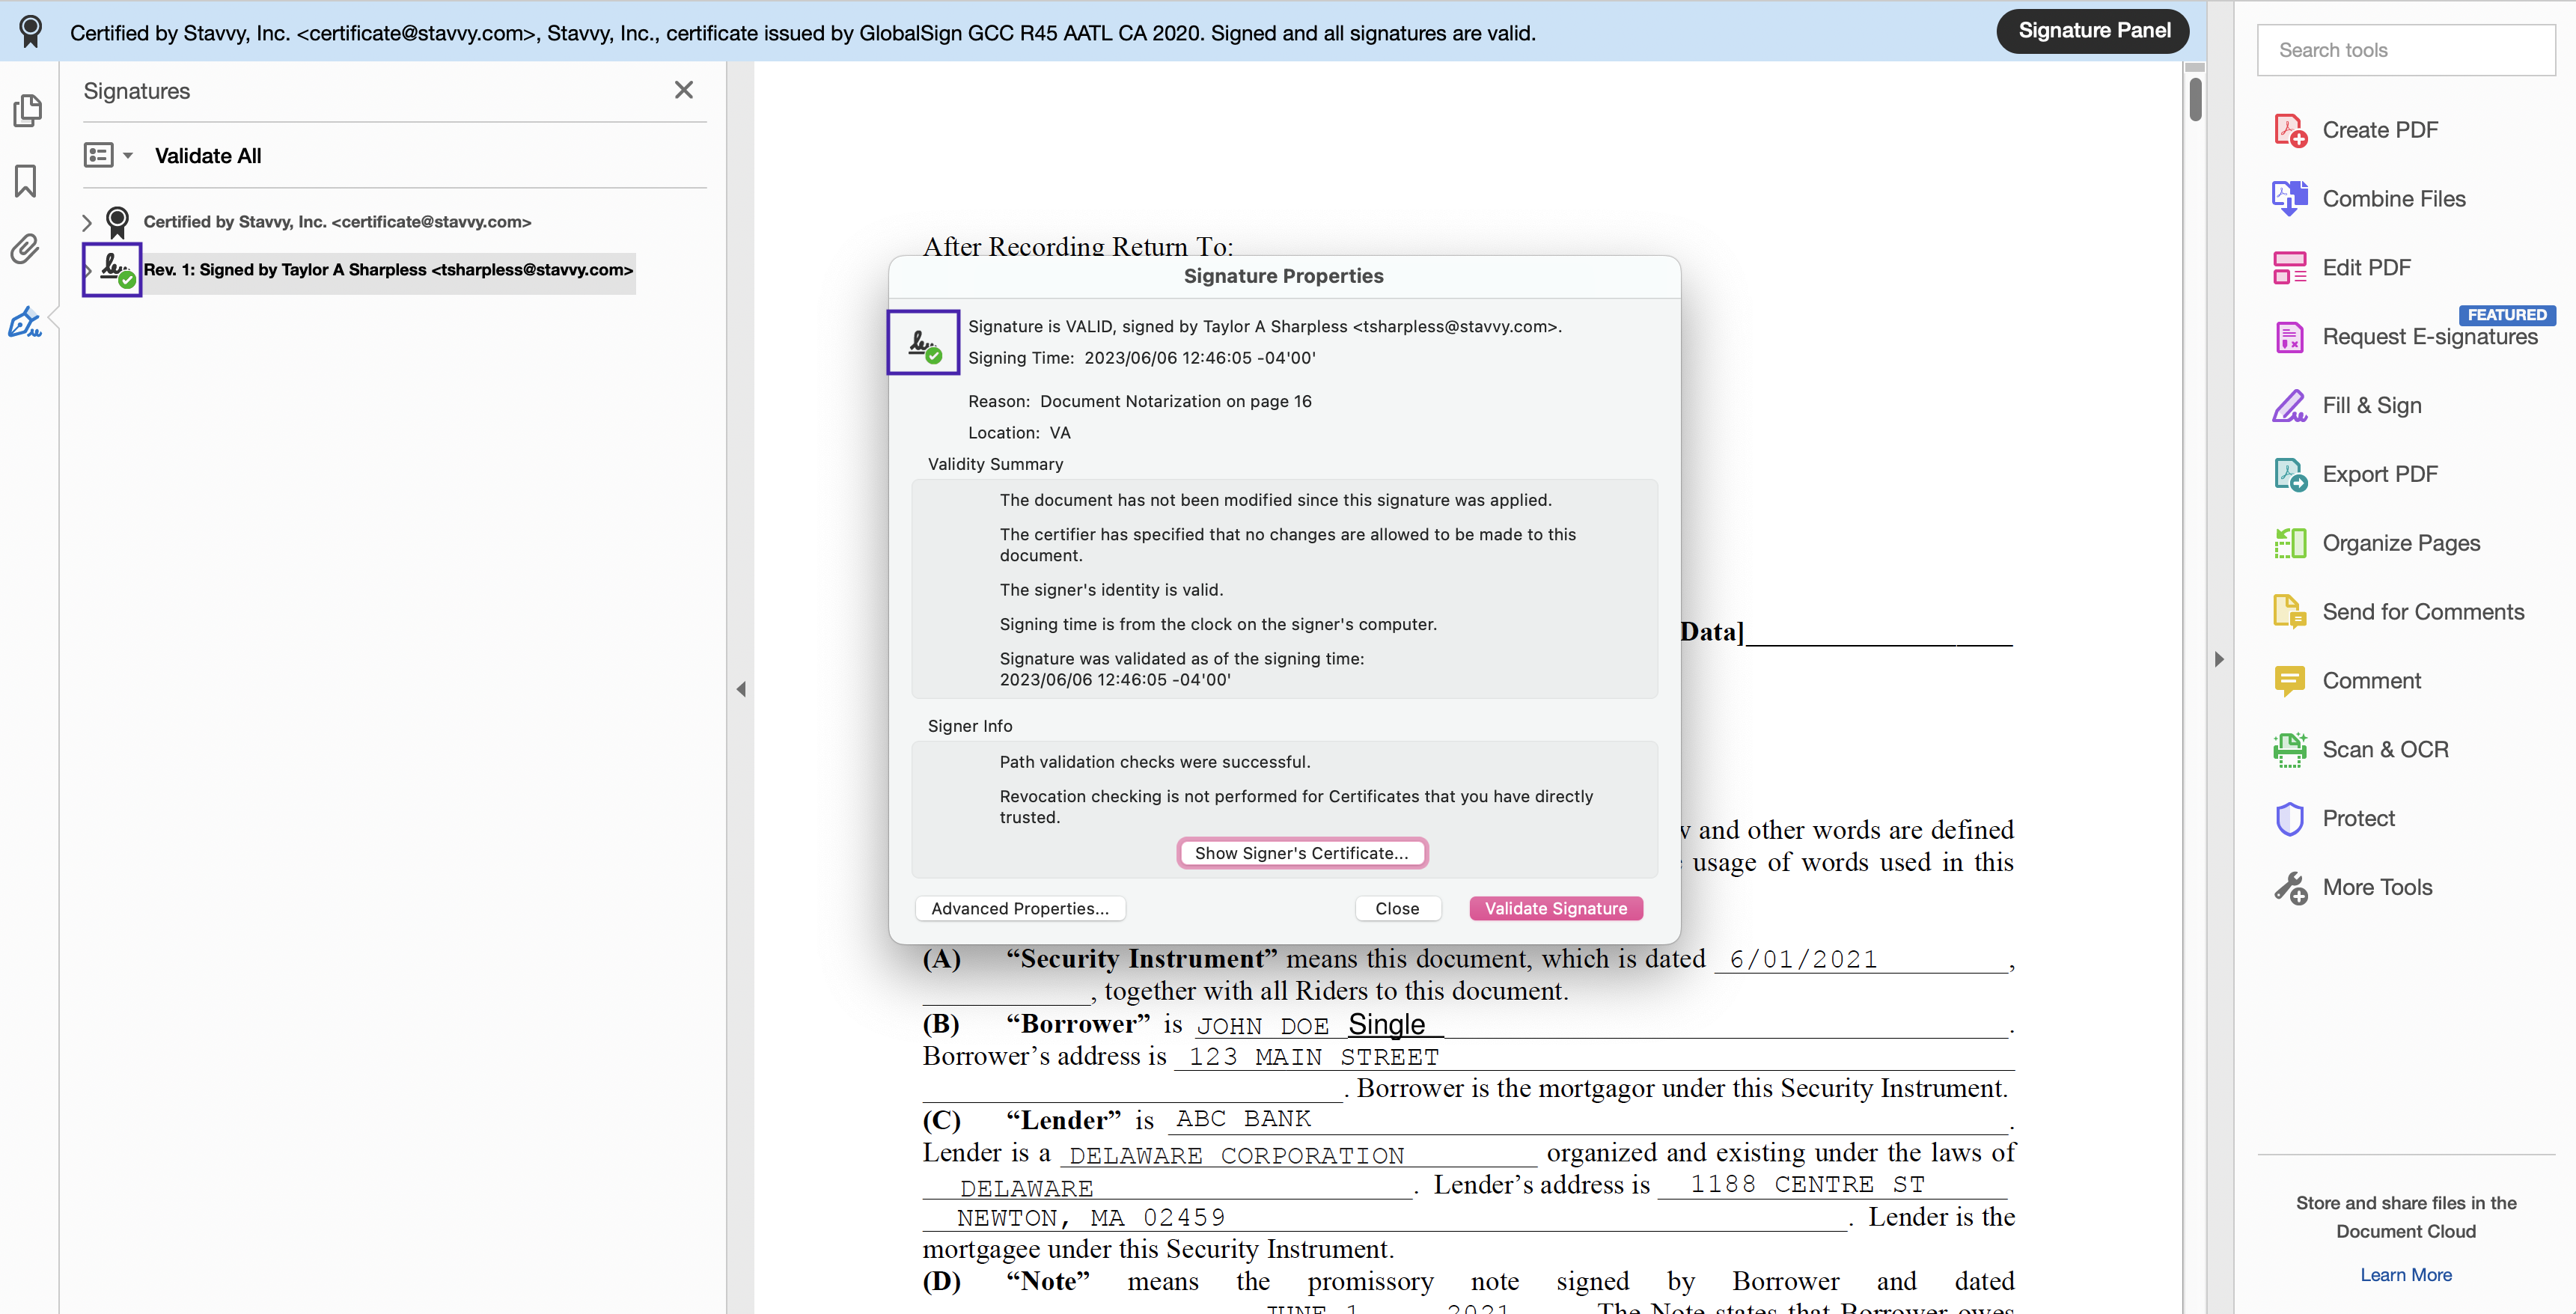This screenshot has width=2576, height=1314.
Task: Click the Request E-signatures tool icon
Action: click(2290, 337)
